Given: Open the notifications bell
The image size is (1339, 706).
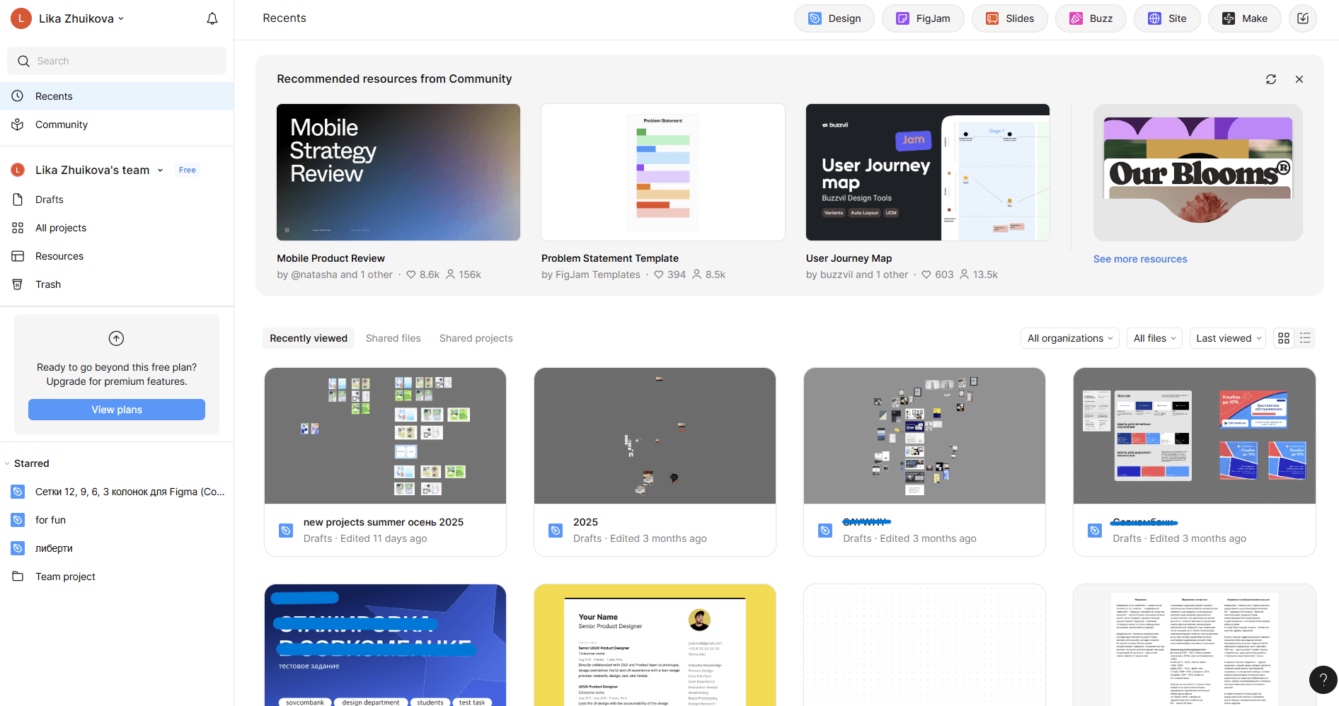Looking at the screenshot, I should point(212,18).
